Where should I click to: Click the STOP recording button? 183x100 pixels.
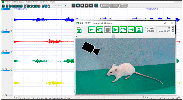[x=114, y=6]
